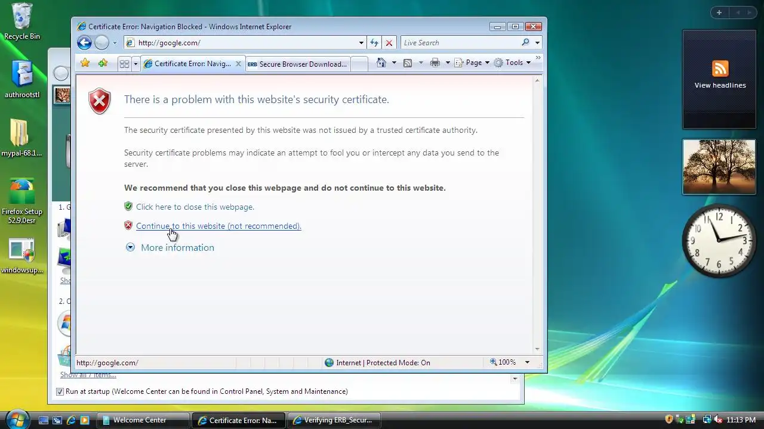This screenshot has width=764, height=429.
Task: Click the IE Forward arrow button
Action: click(102, 42)
